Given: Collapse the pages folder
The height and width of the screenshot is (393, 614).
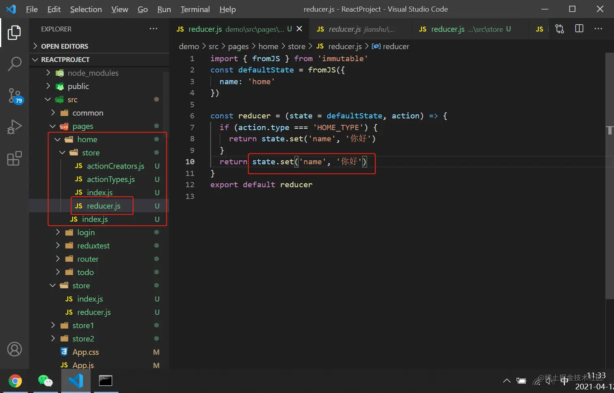Looking at the screenshot, I should pyautogui.click(x=83, y=126).
